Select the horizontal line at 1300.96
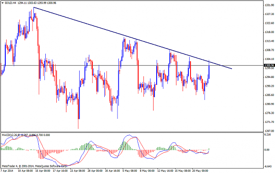Screen dimensions: 275x173 point(132,66)
